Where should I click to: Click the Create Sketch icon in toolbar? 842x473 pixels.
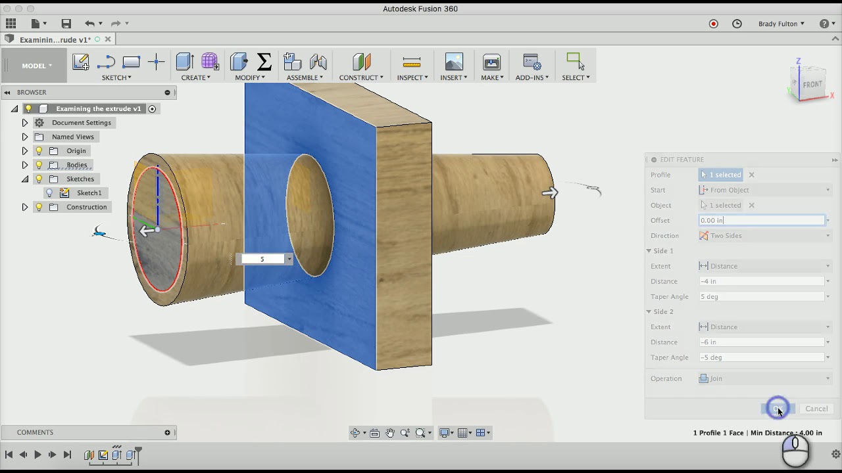[81, 62]
